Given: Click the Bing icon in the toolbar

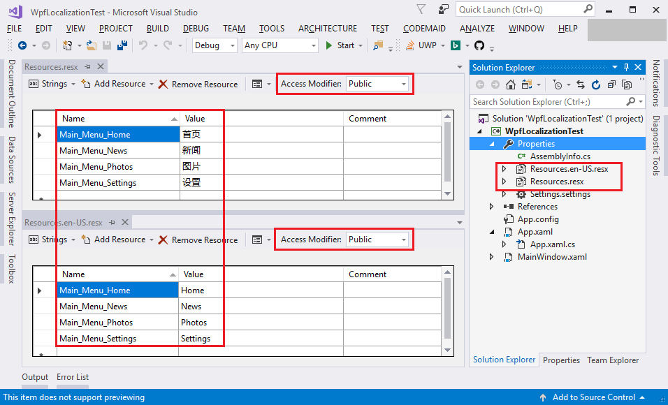Looking at the screenshot, I should (456, 45).
